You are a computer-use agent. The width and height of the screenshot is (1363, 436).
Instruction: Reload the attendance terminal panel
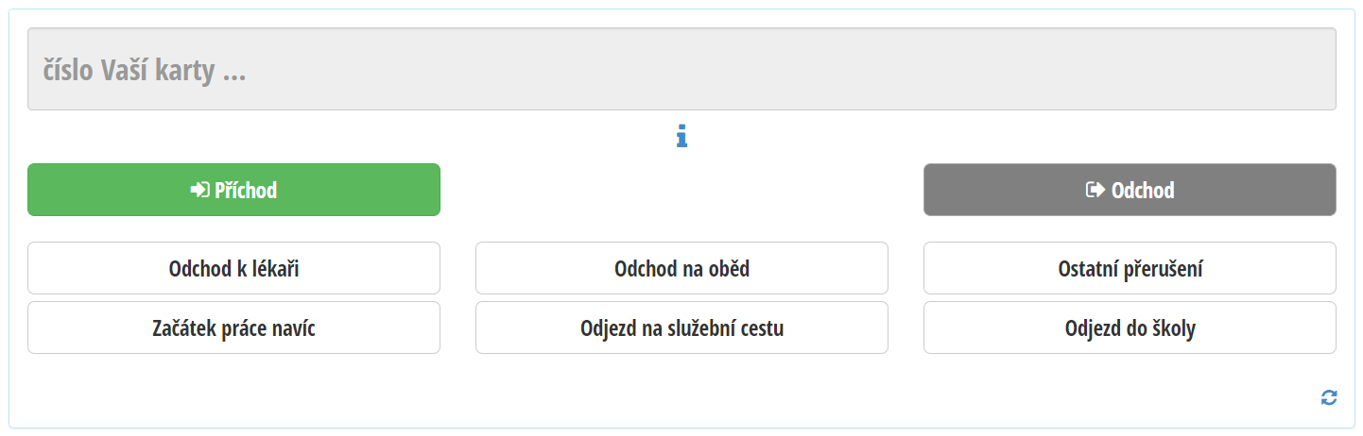[1329, 398]
